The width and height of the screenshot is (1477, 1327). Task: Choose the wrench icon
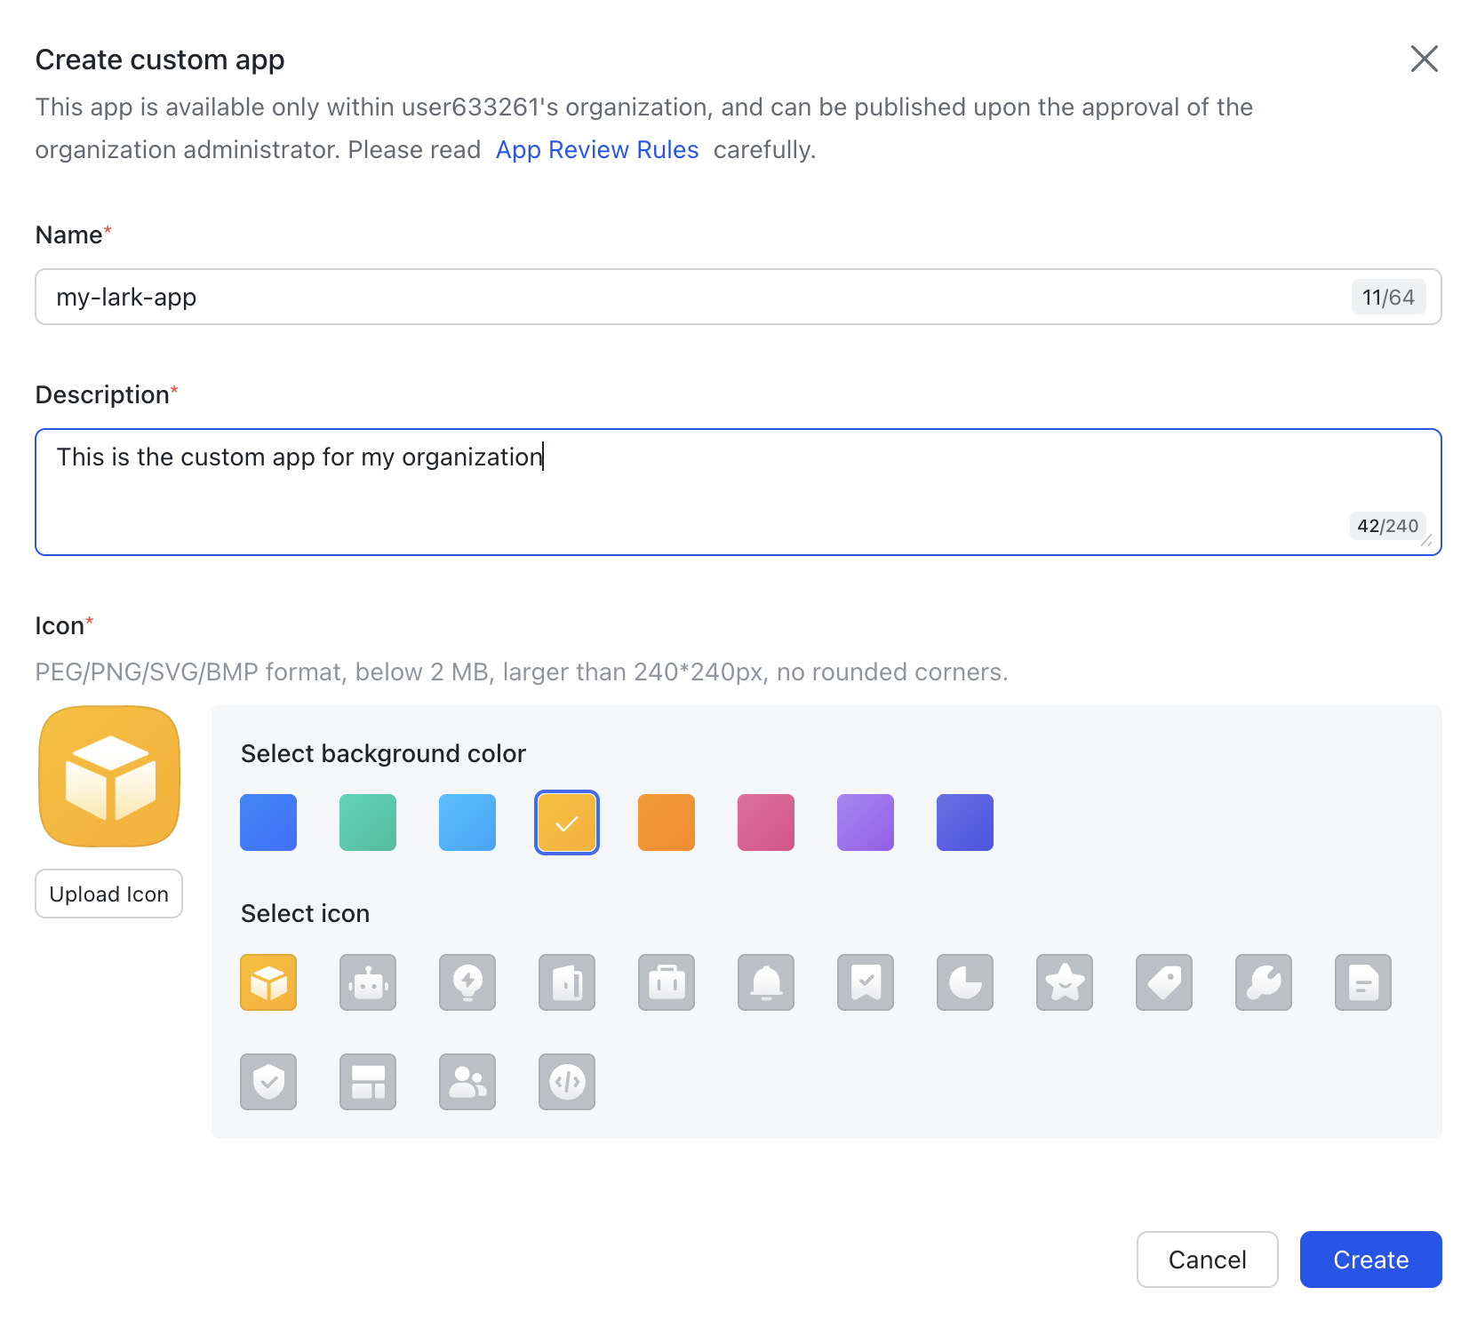[x=1264, y=982]
